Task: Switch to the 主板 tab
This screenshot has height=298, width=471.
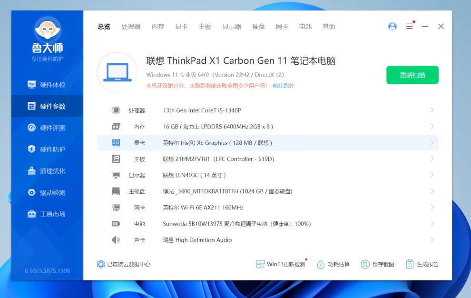Action: pos(205,27)
